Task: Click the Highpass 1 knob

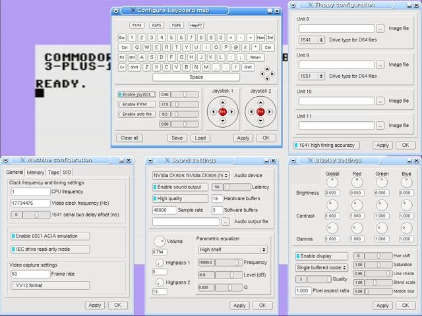Action: [160, 263]
